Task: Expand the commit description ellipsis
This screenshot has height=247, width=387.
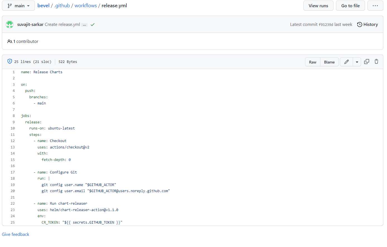Action: (x=84, y=25)
